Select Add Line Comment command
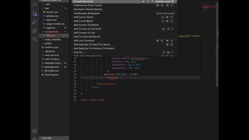 coord(124,40)
